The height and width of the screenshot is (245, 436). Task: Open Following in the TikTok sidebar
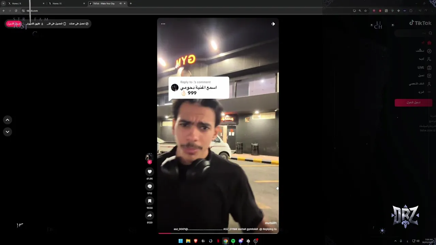[x=425, y=59]
